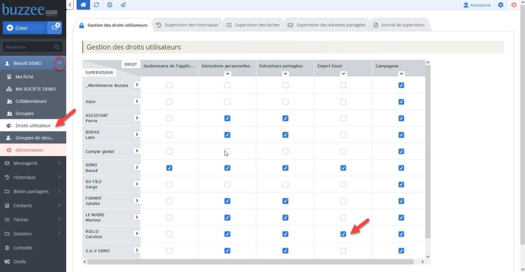Image resolution: width=525 pixels, height=272 pixels.
Task: Click the paper plane send icon
Action: coord(123,5)
